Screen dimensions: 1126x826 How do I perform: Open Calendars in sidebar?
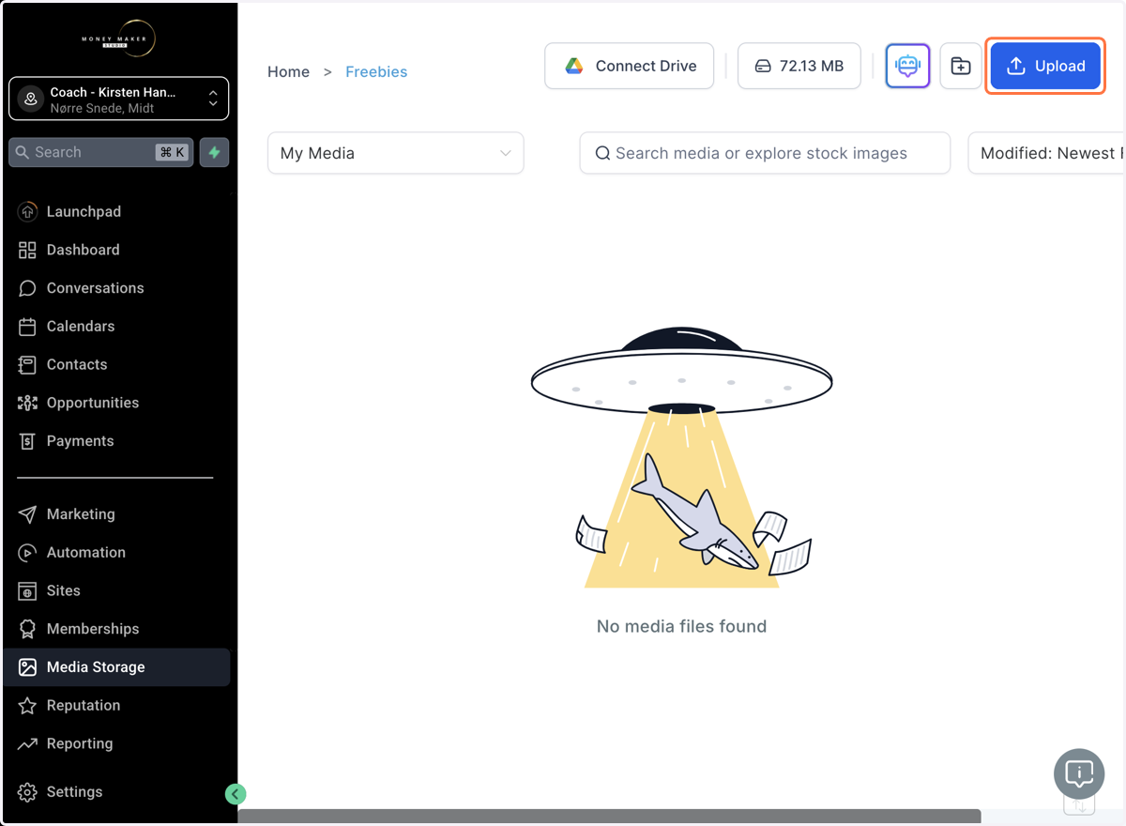pos(116,326)
